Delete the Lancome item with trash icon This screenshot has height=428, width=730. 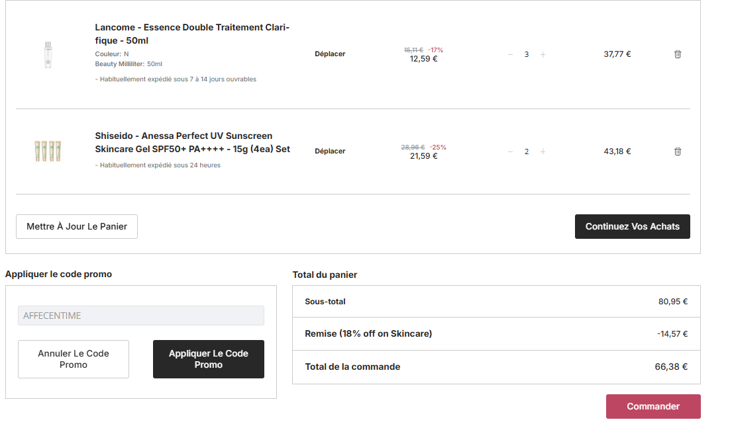678,54
